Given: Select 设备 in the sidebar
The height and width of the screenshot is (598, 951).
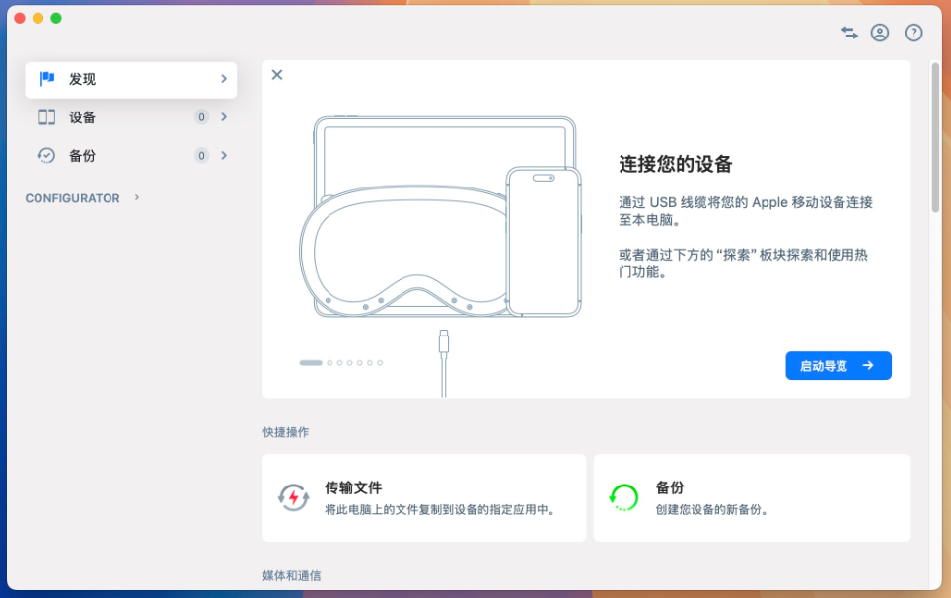Looking at the screenshot, I should [x=83, y=117].
